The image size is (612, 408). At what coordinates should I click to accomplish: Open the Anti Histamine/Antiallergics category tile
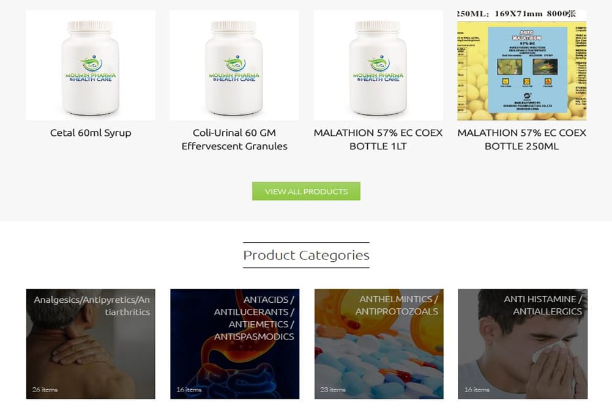tap(523, 344)
